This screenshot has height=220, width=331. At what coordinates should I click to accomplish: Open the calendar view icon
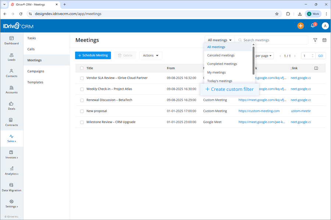324,40
